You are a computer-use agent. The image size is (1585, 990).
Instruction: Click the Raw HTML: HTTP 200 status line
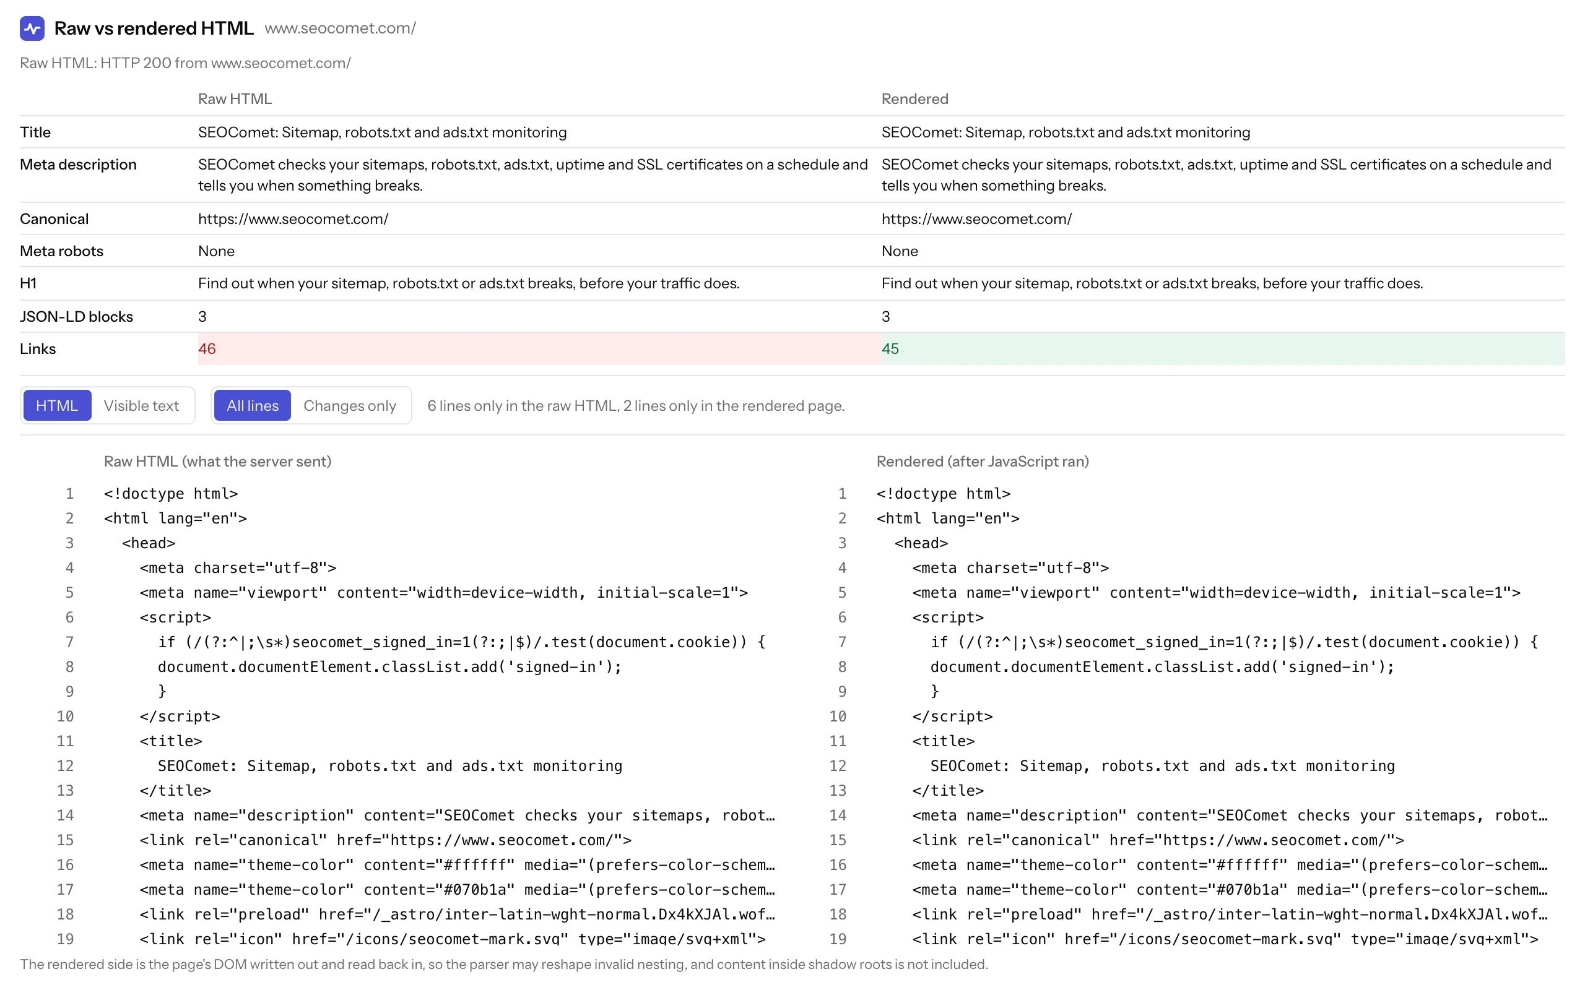[185, 63]
